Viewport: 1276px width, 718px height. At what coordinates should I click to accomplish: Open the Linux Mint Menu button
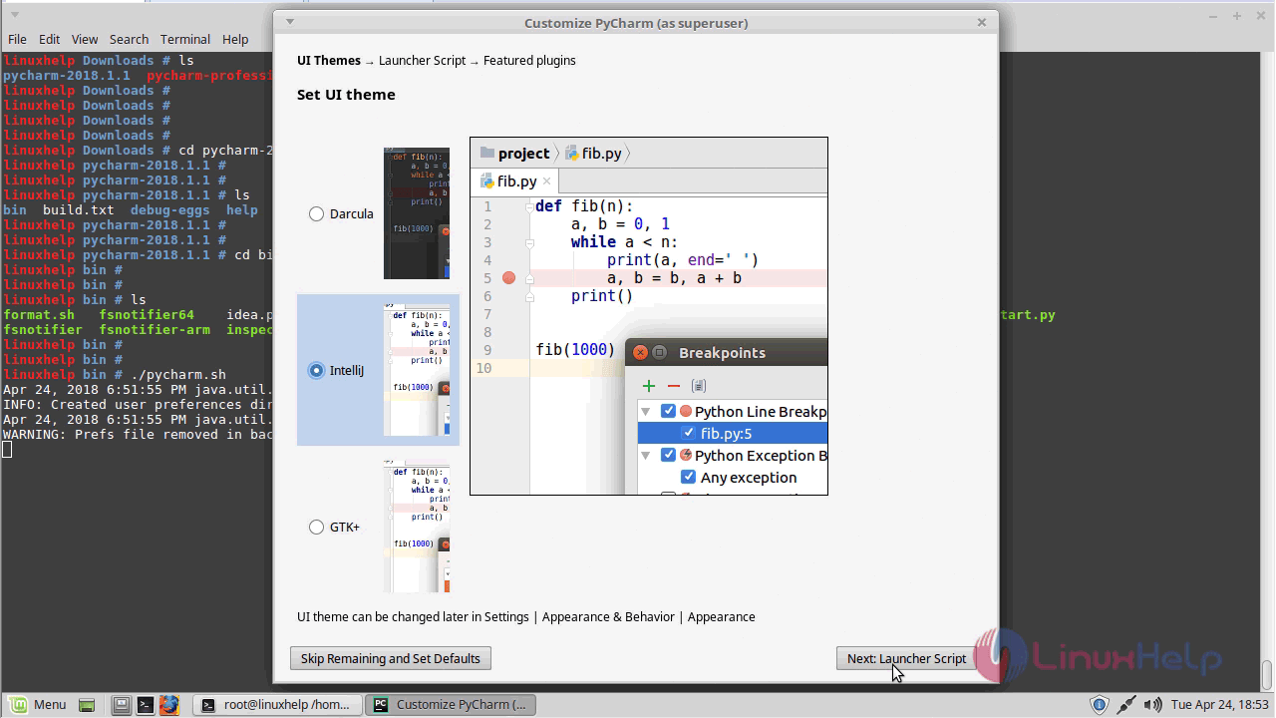pos(37,704)
